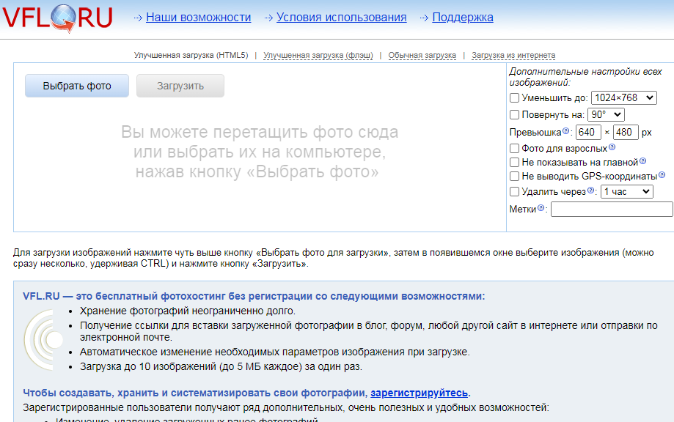Switch to Улучшенная загрузка (HTML5) tab
The image size is (674, 422).
(x=191, y=56)
